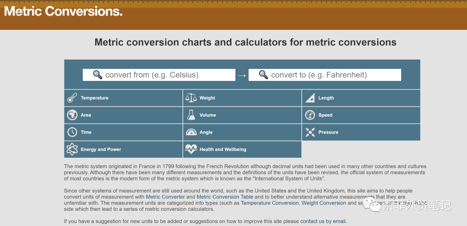Follow the Weight Conversion text link
The height and width of the screenshot is (226, 467).
point(324,203)
